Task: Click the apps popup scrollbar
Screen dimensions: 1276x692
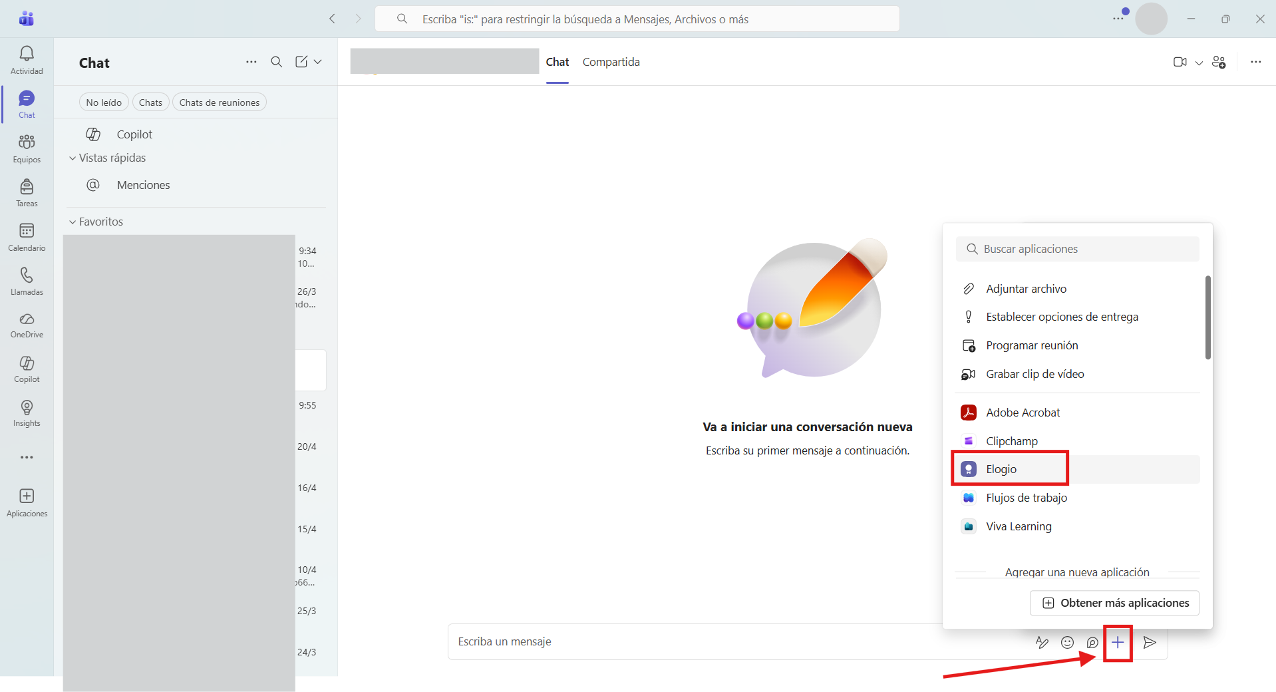Action: [x=1207, y=317]
